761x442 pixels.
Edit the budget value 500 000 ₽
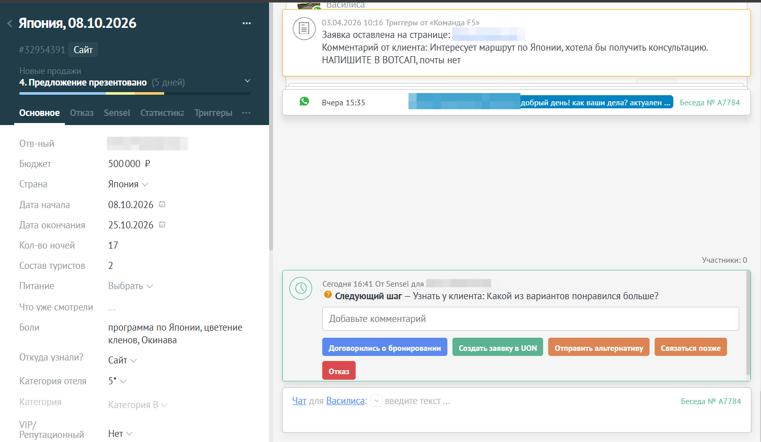pyautogui.click(x=129, y=164)
